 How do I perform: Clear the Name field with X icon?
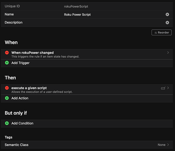click(167, 14)
